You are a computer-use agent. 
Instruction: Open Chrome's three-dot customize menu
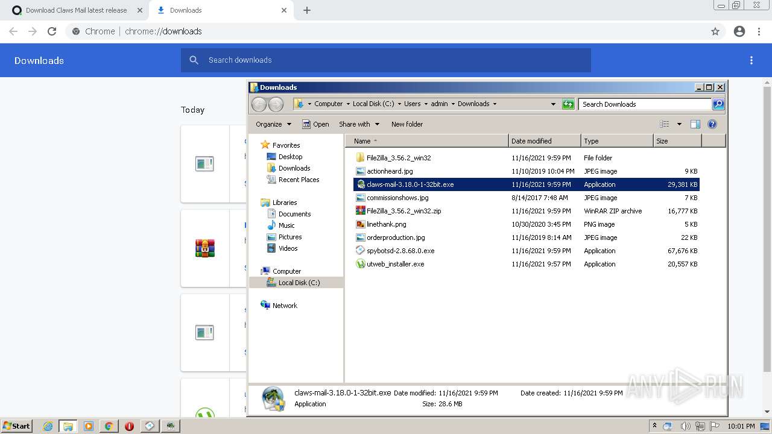(x=759, y=31)
